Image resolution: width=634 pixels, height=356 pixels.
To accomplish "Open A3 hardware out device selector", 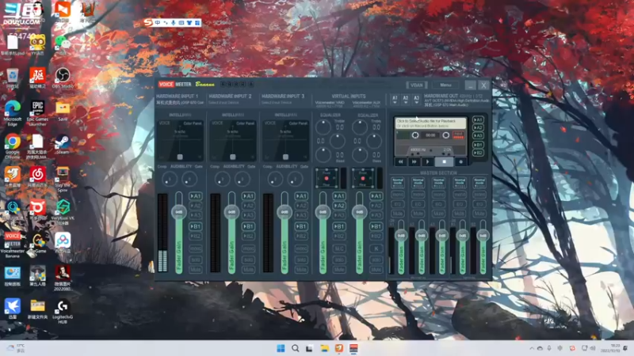I will click(x=416, y=100).
